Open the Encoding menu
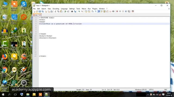The width and height of the screenshot is (174, 97). 56,9
